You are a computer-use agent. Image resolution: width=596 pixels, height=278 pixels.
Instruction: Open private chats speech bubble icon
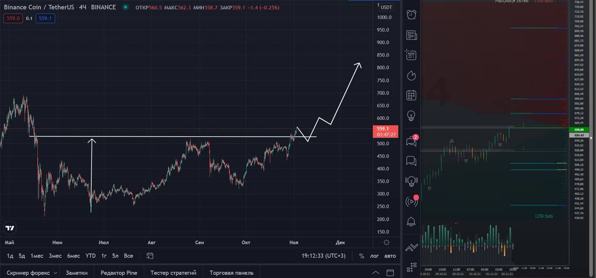tap(411, 161)
